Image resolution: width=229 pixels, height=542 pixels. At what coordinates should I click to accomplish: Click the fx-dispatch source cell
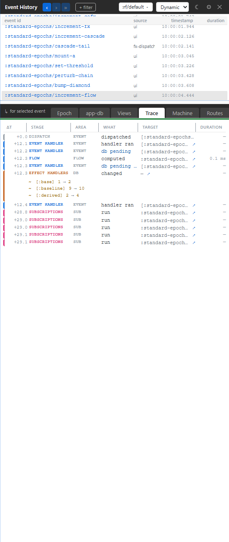(x=144, y=46)
